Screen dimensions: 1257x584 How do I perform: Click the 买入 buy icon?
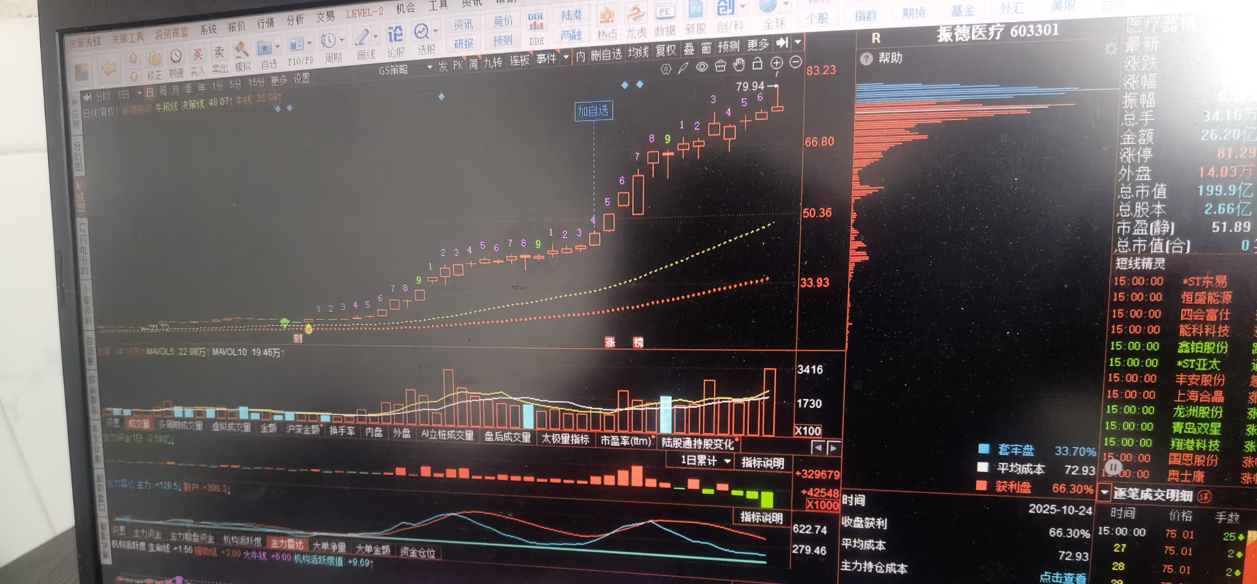point(198,55)
